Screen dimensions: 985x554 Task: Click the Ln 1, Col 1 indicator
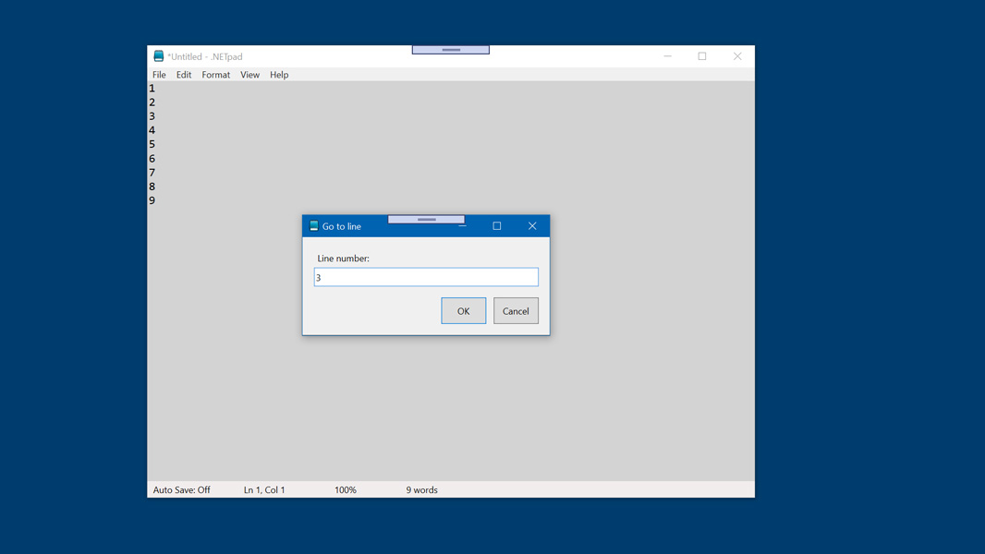coord(264,490)
